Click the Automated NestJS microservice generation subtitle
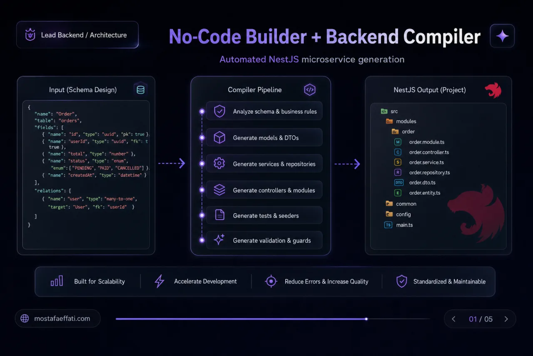This screenshot has width=533, height=356. [x=312, y=59]
